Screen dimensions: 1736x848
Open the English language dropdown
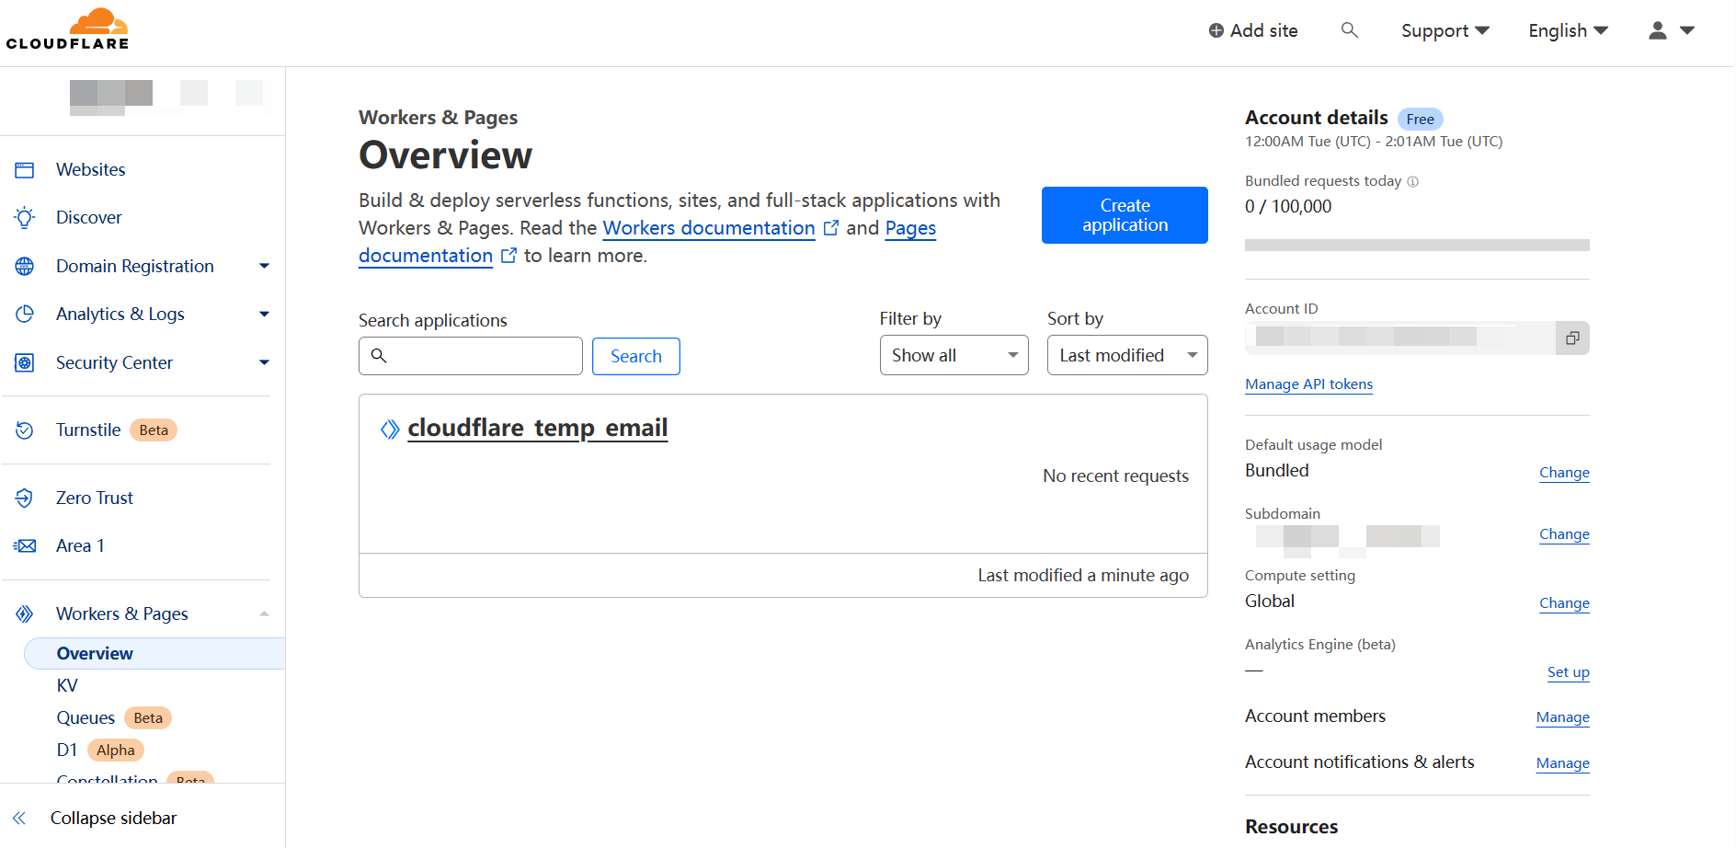1568,30
